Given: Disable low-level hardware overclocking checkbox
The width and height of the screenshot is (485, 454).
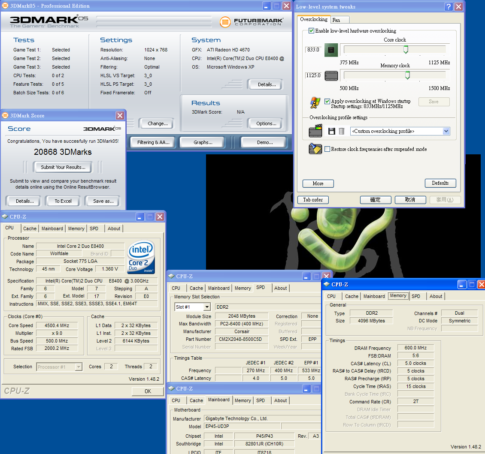Looking at the screenshot, I should tap(312, 31).
